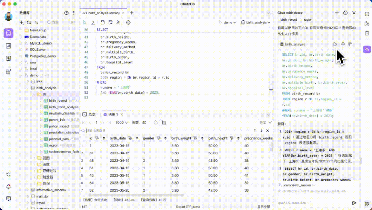The width and height of the screenshot is (372, 210).
Task: Send the chat message arrow
Action: coord(354,203)
